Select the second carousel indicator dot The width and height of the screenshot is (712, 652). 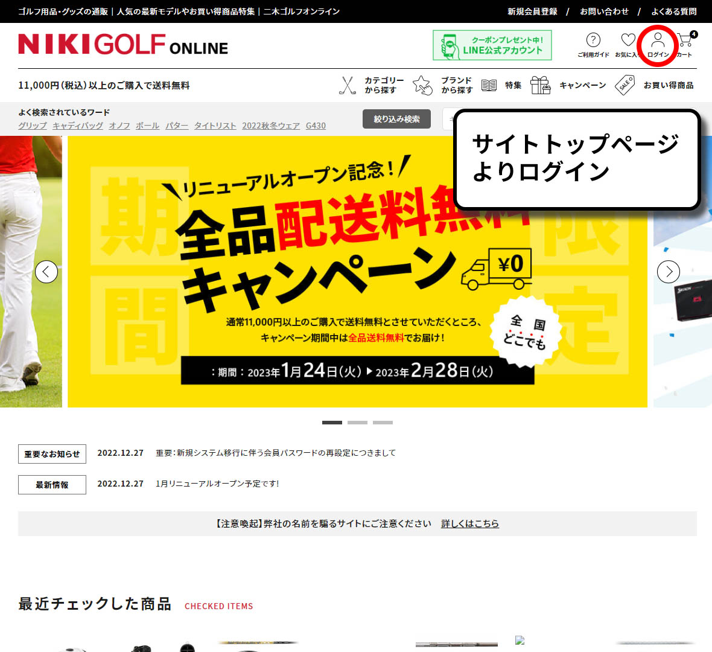358,423
